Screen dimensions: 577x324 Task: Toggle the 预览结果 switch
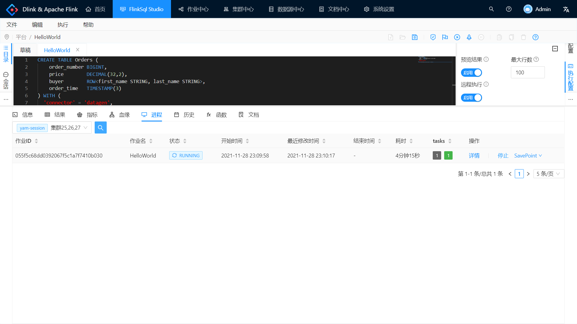[x=471, y=73]
